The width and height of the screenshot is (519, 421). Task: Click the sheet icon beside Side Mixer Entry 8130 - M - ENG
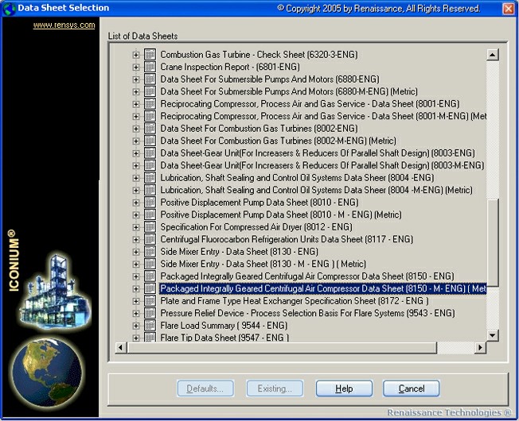click(150, 265)
